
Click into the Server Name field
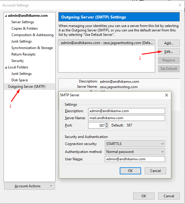click(126, 118)
